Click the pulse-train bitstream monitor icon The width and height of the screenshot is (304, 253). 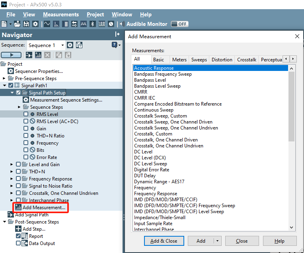[102, 24]
